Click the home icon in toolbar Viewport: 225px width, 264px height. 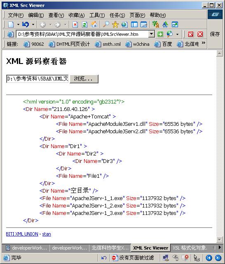click(94, 25)
